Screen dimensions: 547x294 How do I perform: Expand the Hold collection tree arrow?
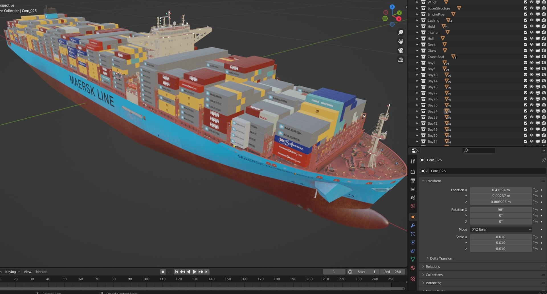pos(417,27)
